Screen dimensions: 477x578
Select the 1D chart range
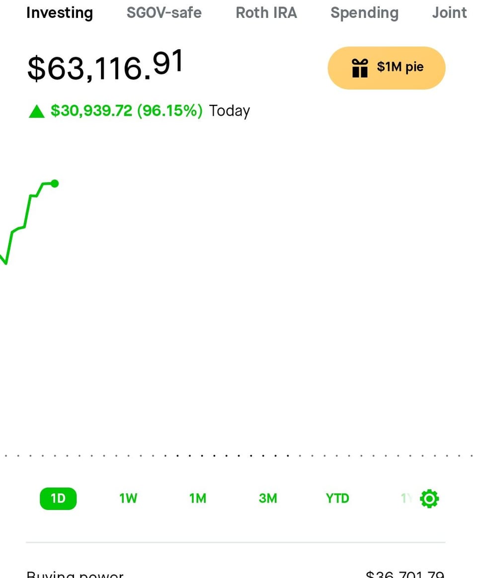click(58, 499)
